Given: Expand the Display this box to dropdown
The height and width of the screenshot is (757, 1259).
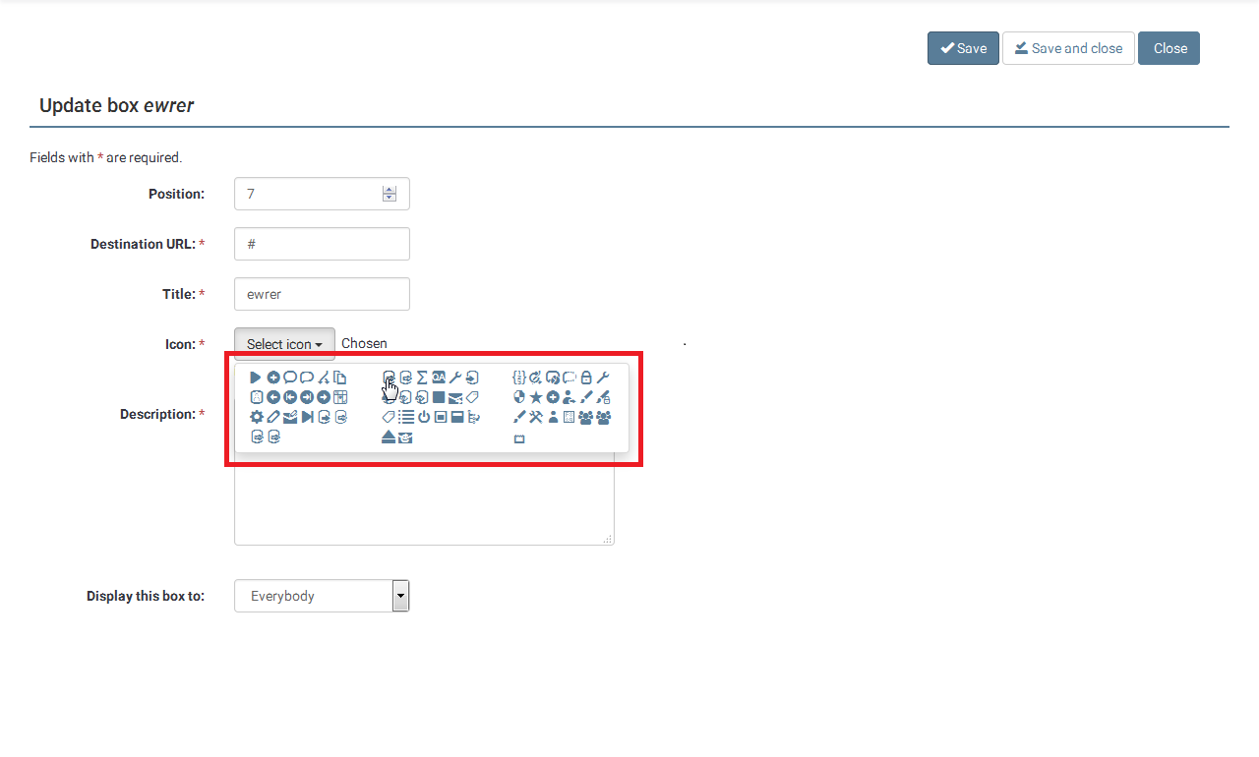Looking at the screenshot, I should (400, 596).
